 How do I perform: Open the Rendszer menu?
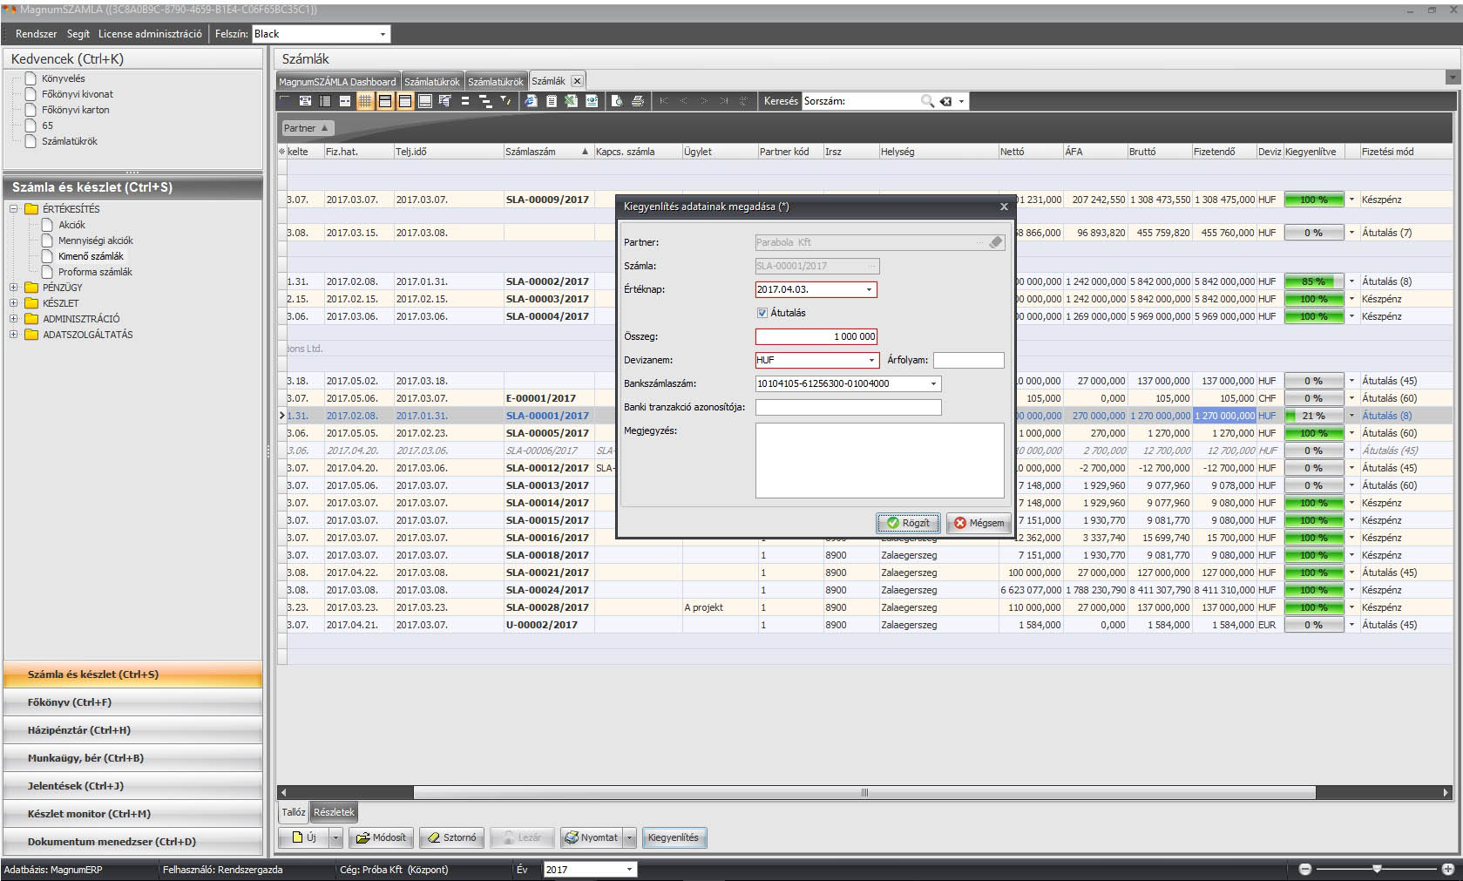click(x=36, y=34)
